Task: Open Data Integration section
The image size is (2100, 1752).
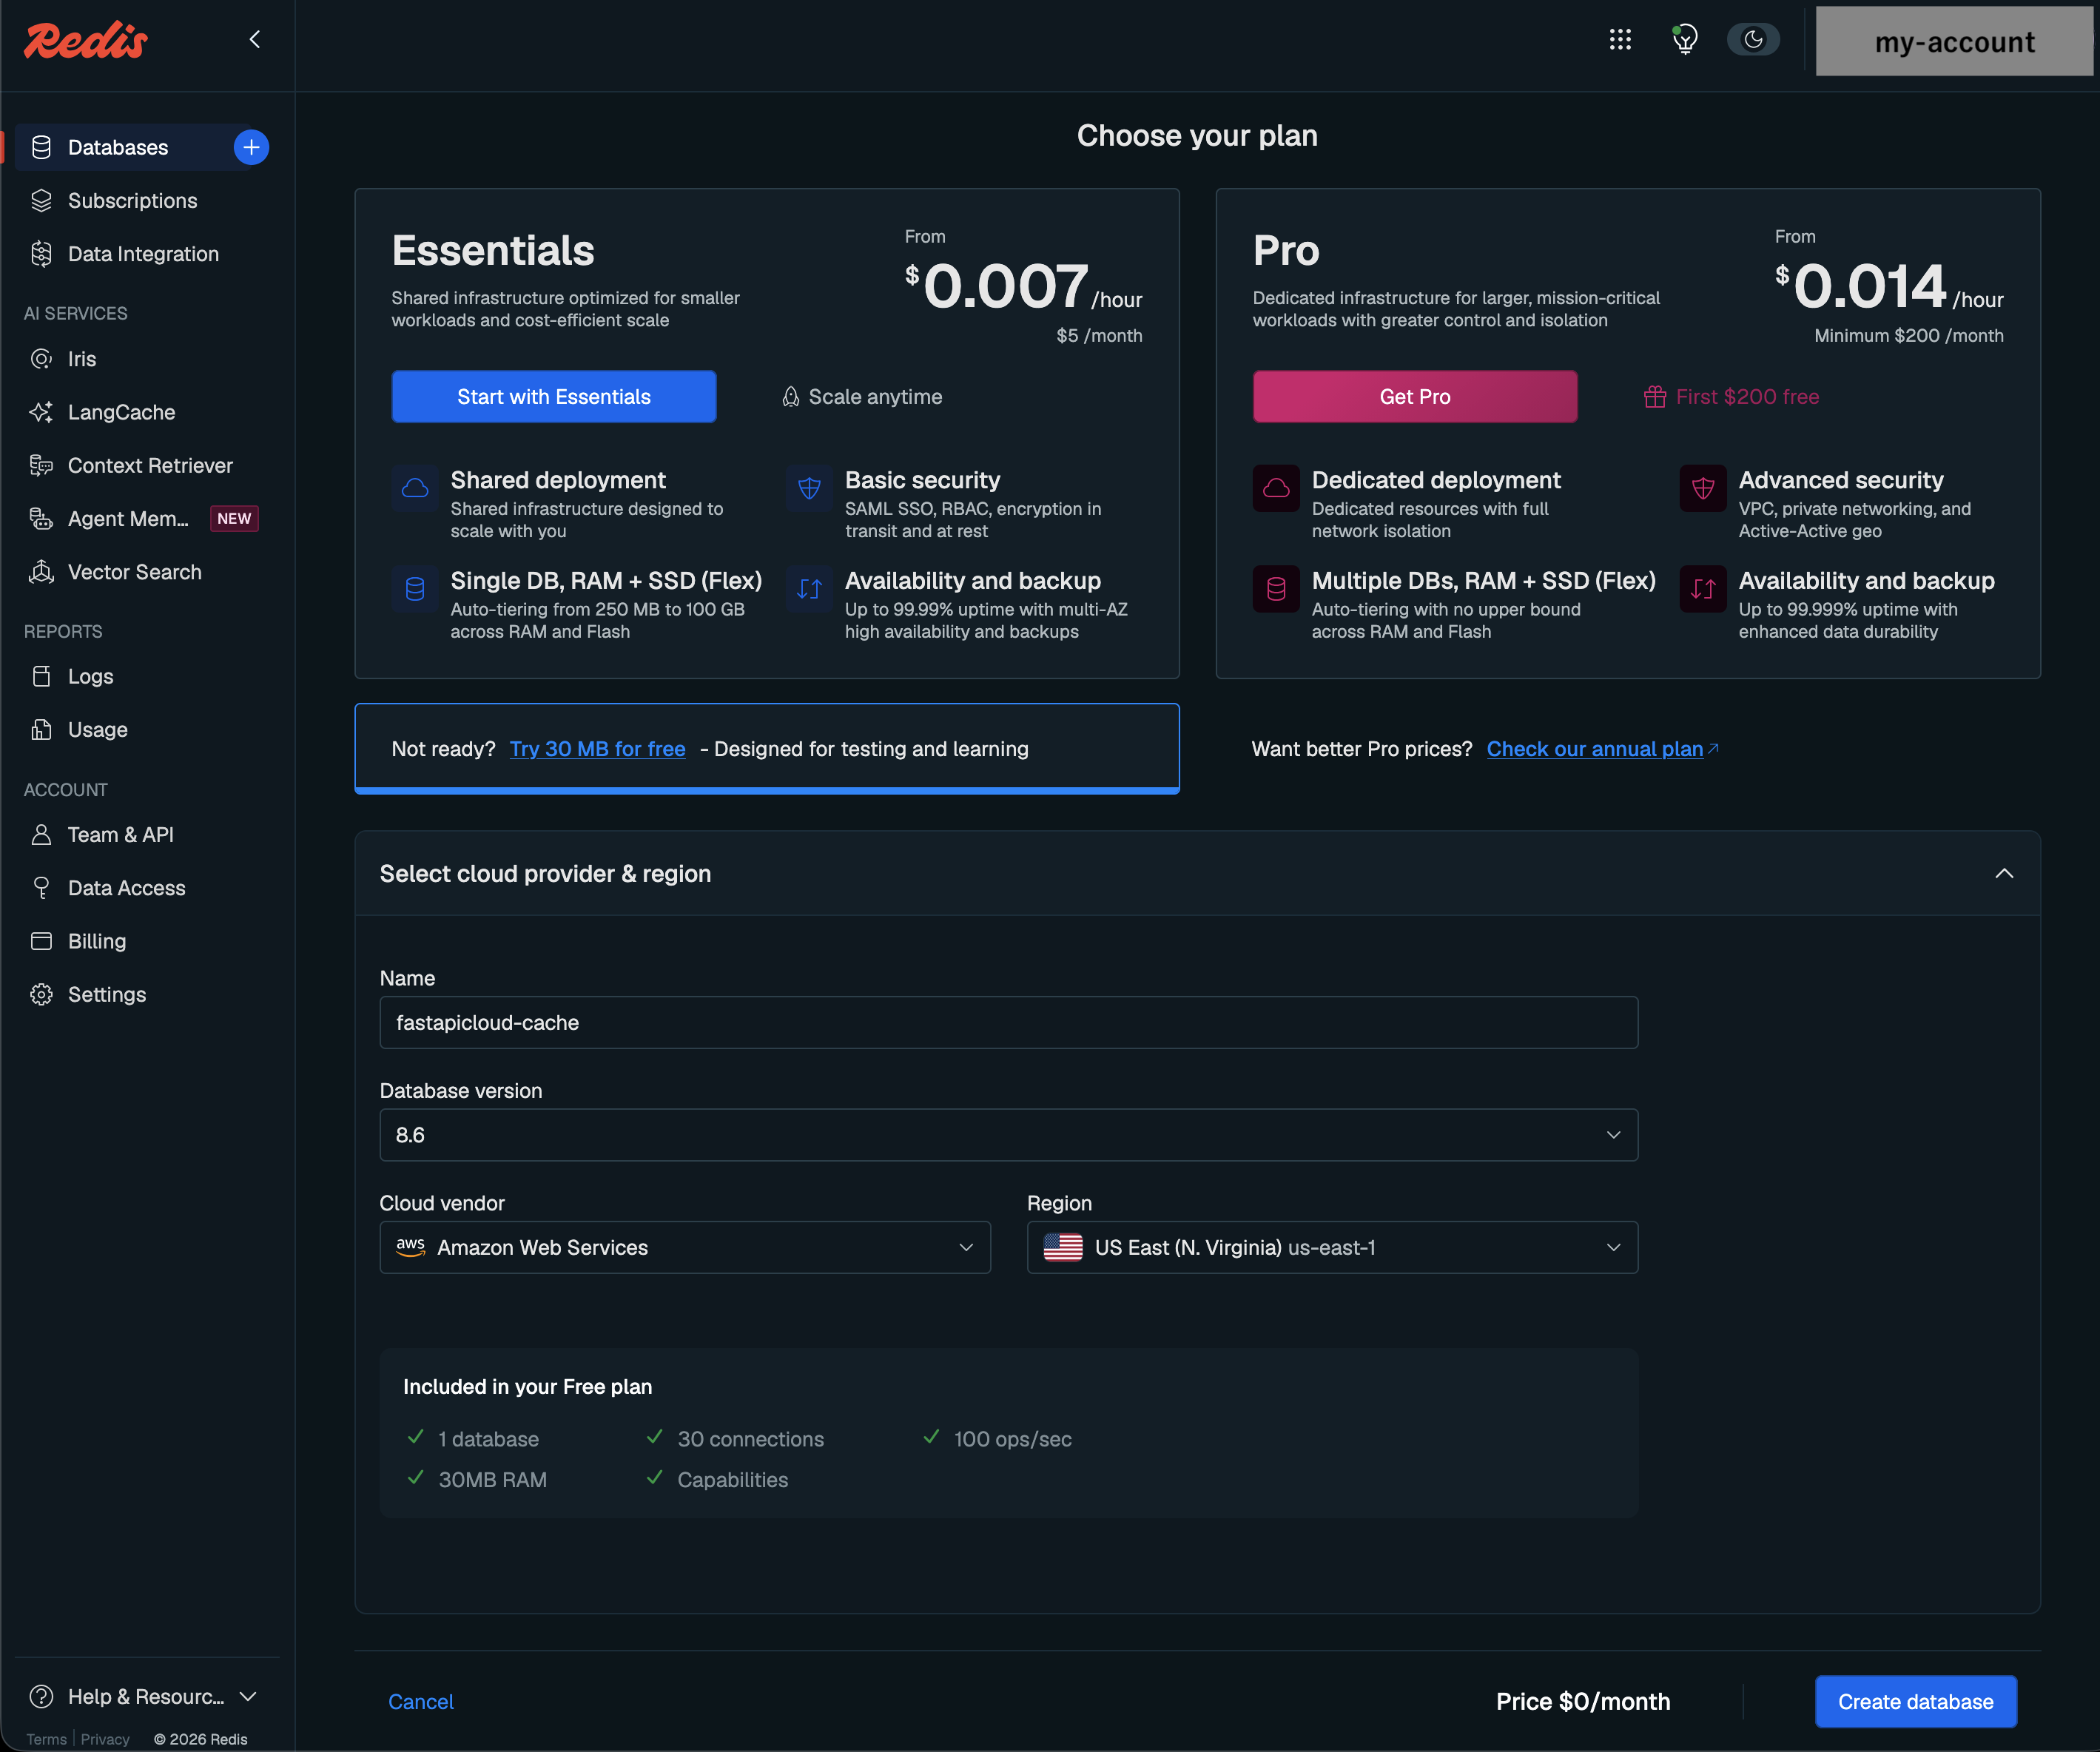Action: [x=143, y=254]
